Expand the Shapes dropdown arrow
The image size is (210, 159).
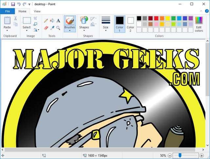[x=84, y=31]
